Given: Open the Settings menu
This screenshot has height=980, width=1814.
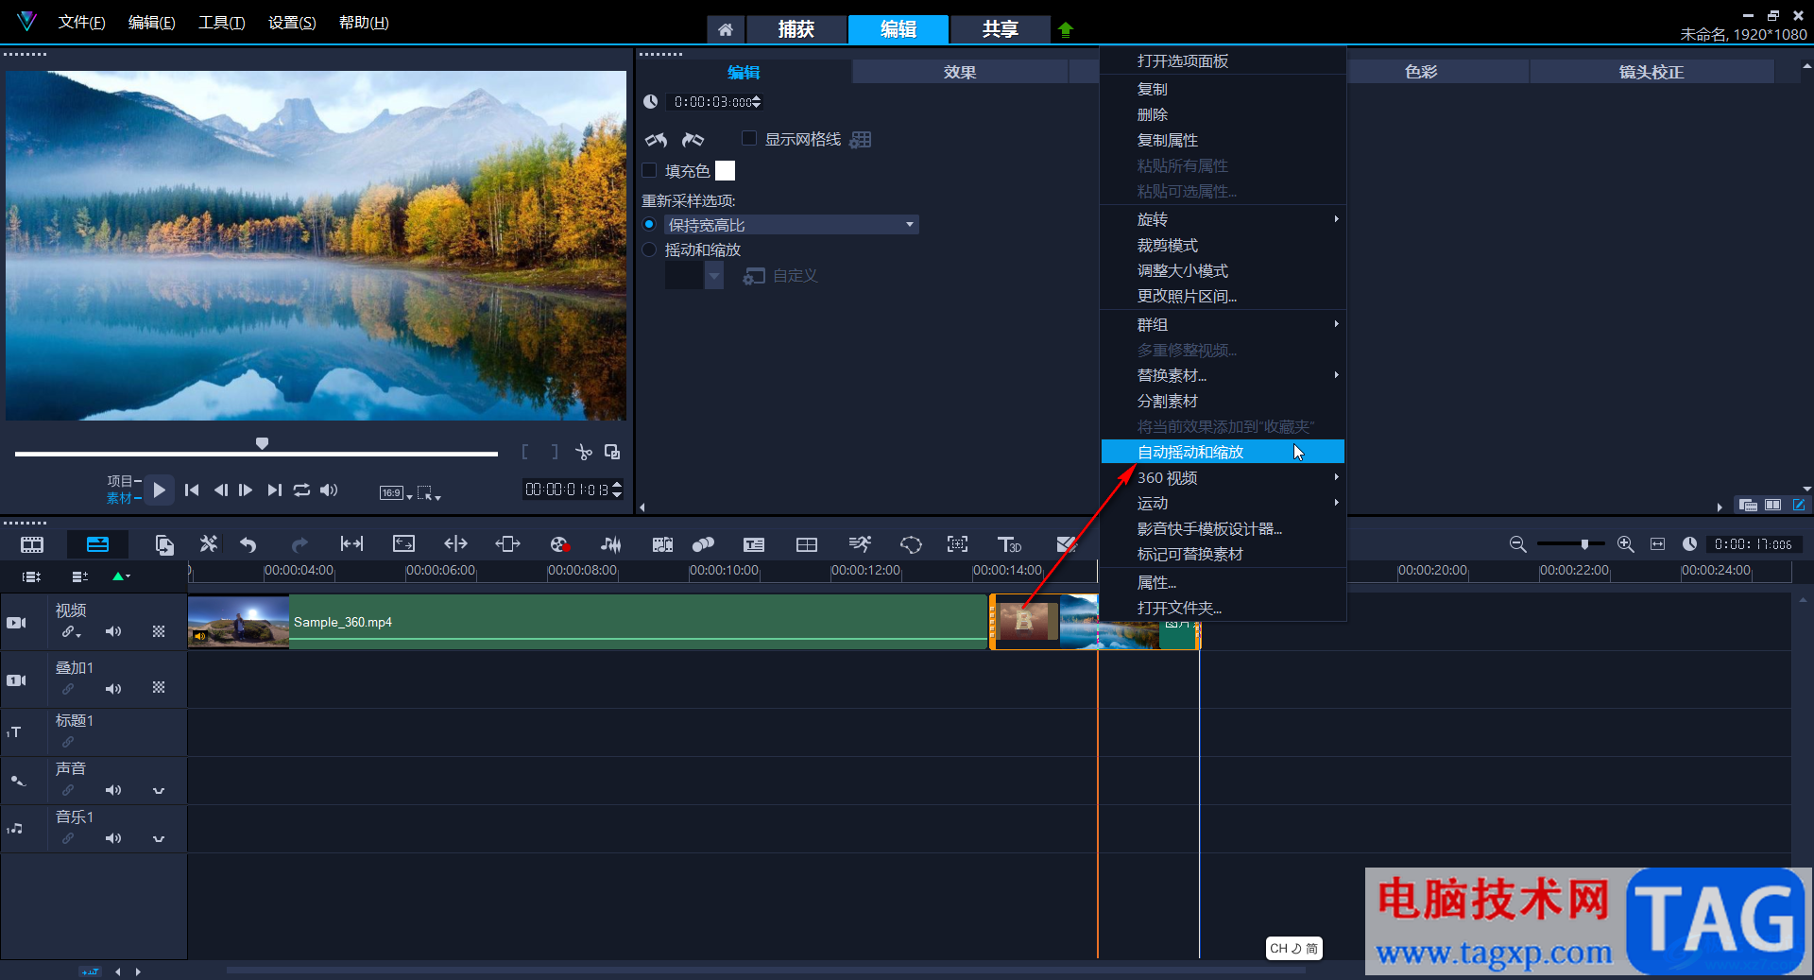Looking at the screenshot, I should pos(292,22).
